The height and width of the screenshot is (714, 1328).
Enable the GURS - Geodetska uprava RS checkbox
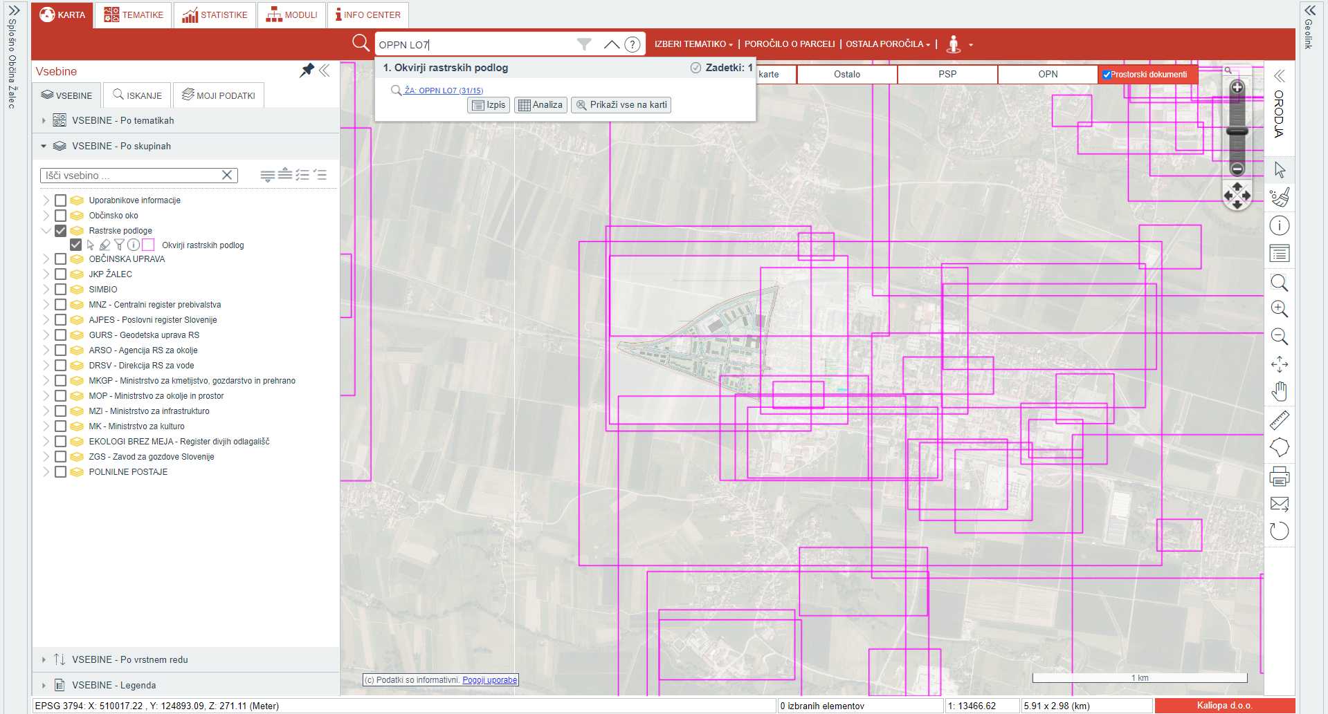[61, 335]
